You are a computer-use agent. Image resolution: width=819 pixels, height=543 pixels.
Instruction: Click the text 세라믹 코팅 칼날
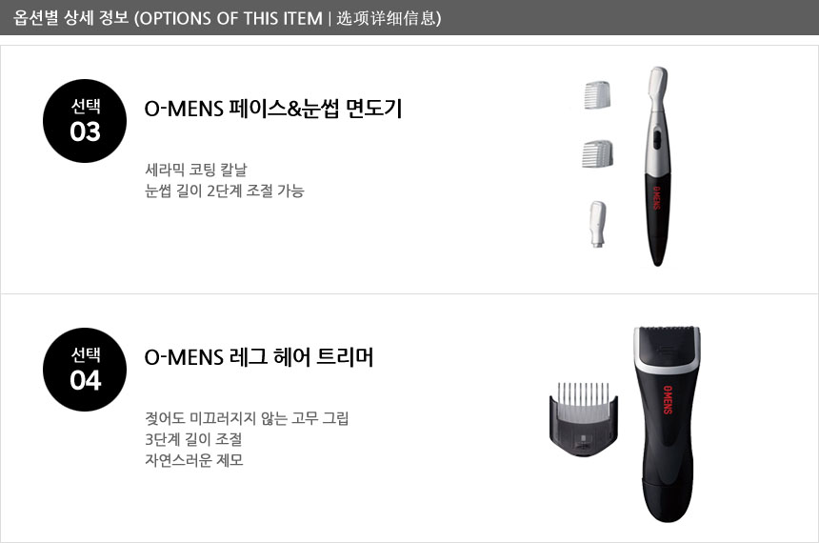coord(196,170)
